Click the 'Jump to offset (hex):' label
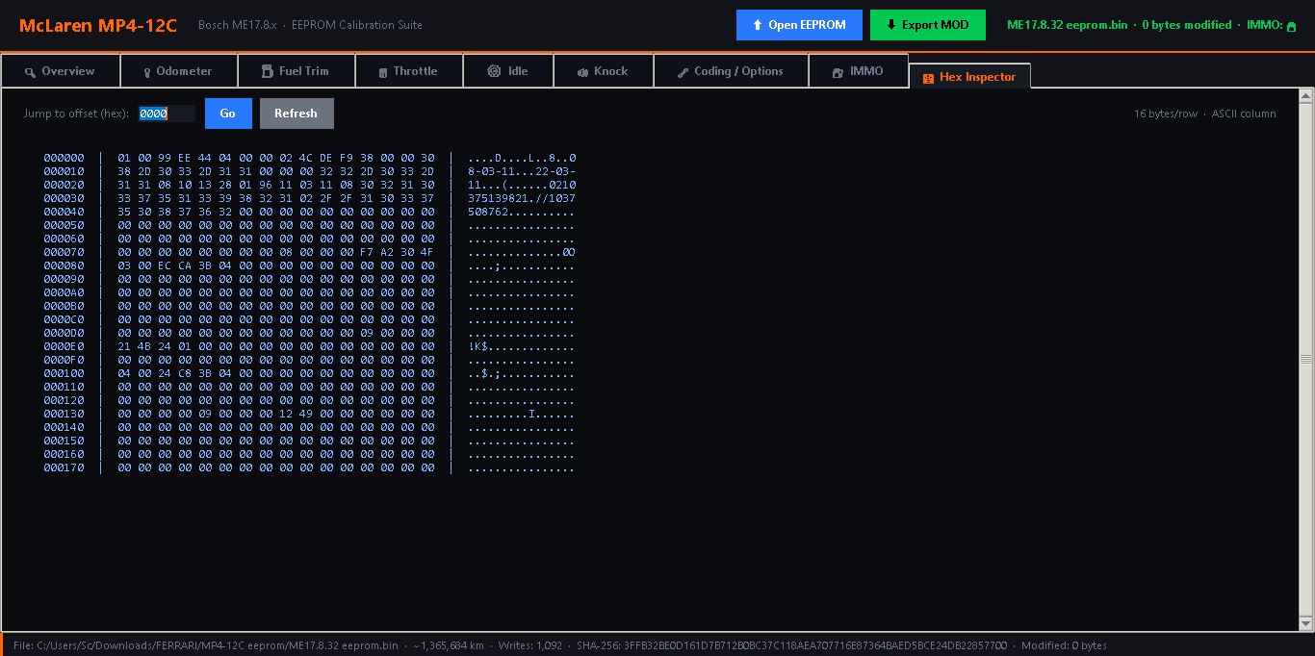Viewport: 1315px width, 656px height. (76, 114)
